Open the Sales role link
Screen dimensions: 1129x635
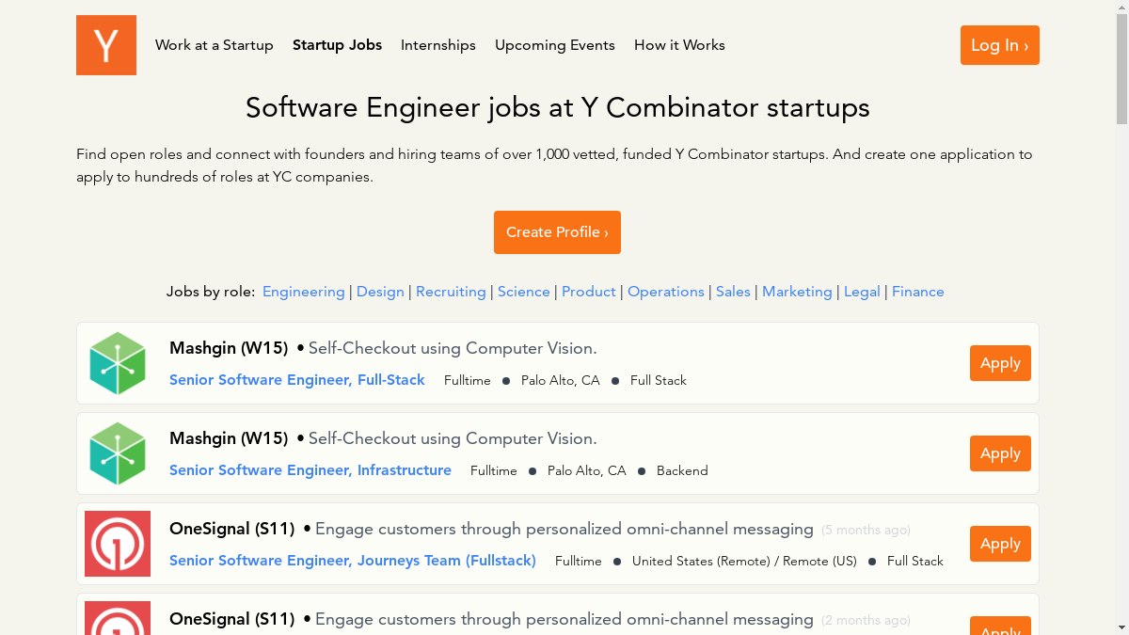pyautogui.click(x=733, y=292)
